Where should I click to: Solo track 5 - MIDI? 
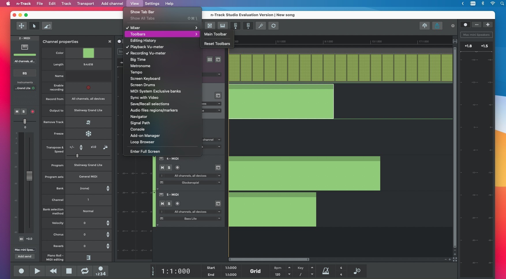pos(169,203)
